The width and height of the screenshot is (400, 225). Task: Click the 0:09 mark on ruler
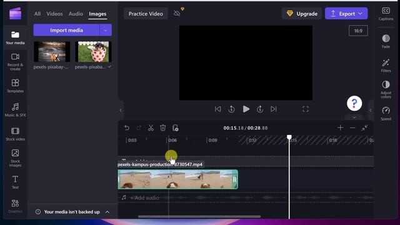[212, 140]
